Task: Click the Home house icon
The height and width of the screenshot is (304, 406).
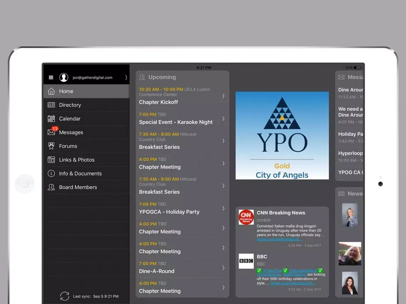Action: 51,91
